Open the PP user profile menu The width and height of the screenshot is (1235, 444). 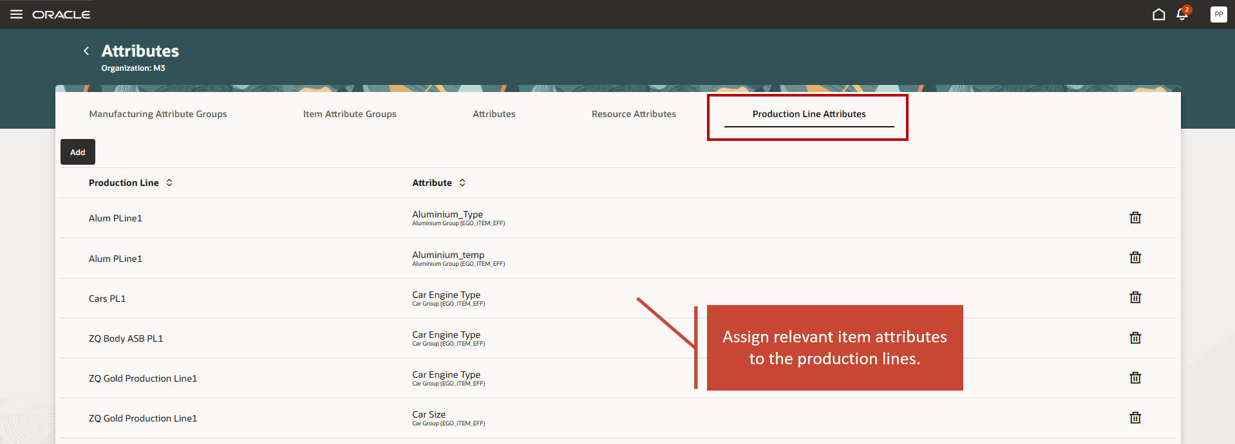point(1218,14)
